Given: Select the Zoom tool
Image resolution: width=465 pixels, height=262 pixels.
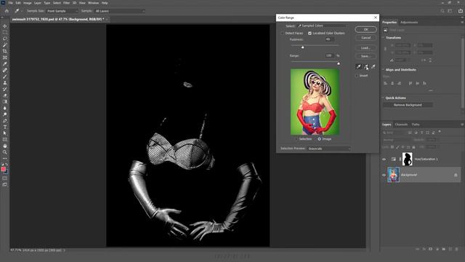Looking at the screenshot, I should (x=5, y=152).
